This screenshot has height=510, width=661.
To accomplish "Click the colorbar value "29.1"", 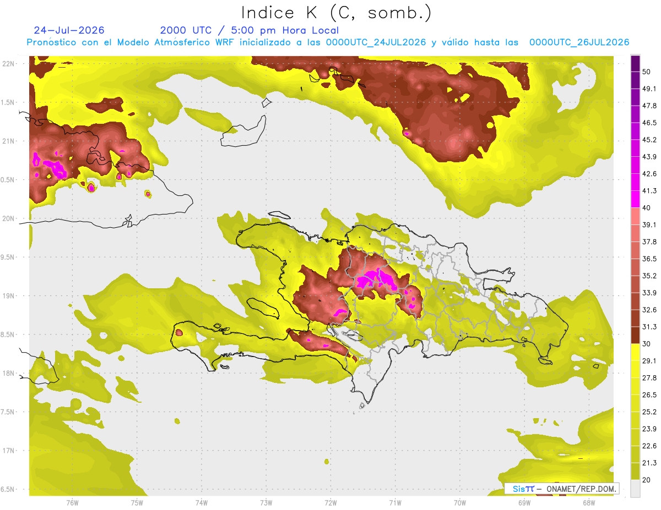I will click(649, 361).
